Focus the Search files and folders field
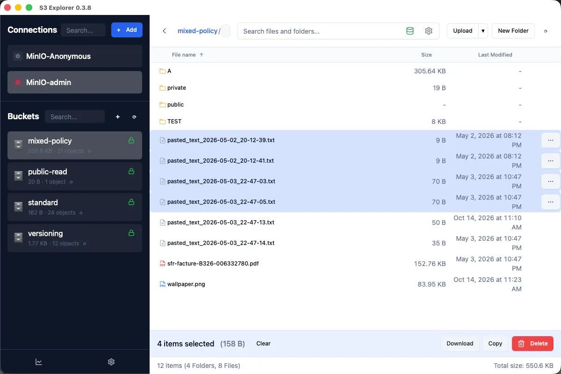The width and height of the screenshot is (561, 374). (x=321, y=31)
